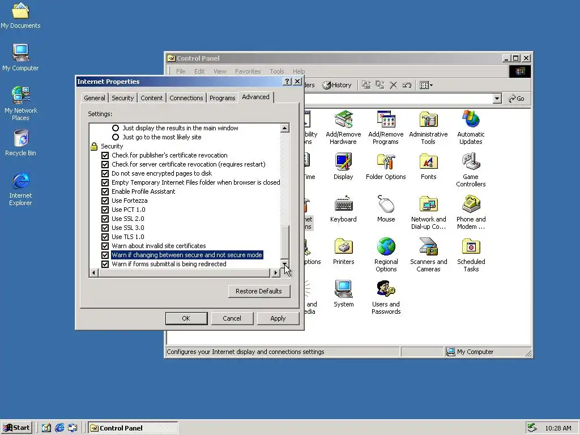
Task: Open the Views dropdown in Control Panel toolbar
Action: tap(426, 85)
